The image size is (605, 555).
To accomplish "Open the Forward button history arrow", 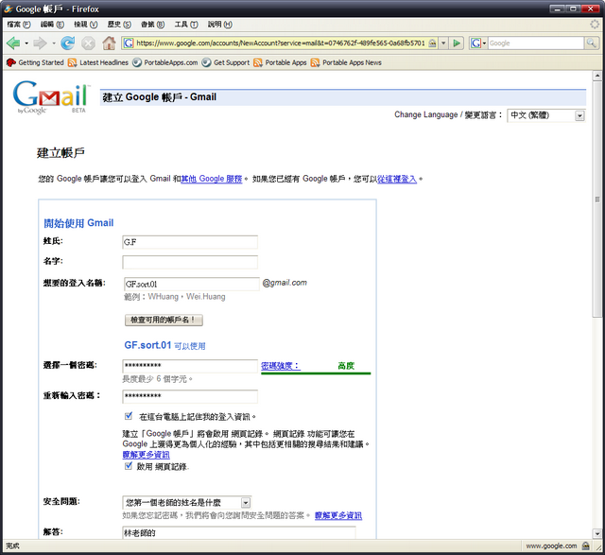I will tap(54, 43).
